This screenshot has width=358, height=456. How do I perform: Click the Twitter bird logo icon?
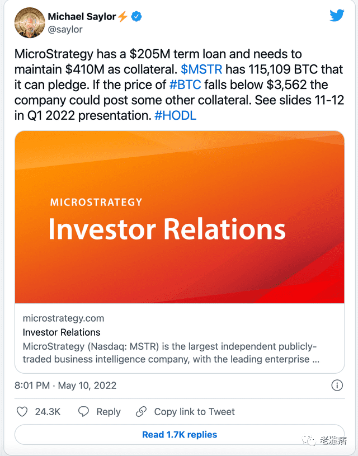tap(337, 16)
